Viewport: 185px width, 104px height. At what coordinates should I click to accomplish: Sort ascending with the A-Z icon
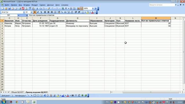(x=71, y=8)
